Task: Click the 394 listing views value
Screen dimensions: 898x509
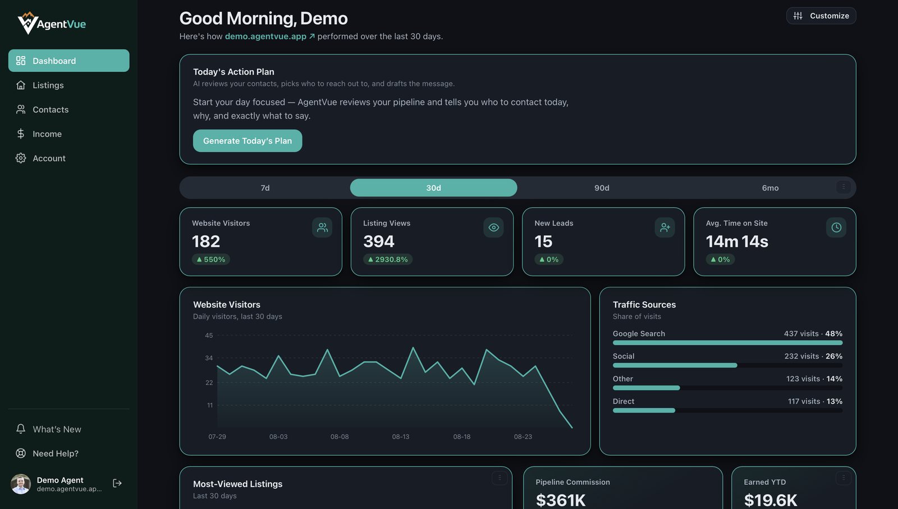Action: pyautogui.click(x=379, y=241)
